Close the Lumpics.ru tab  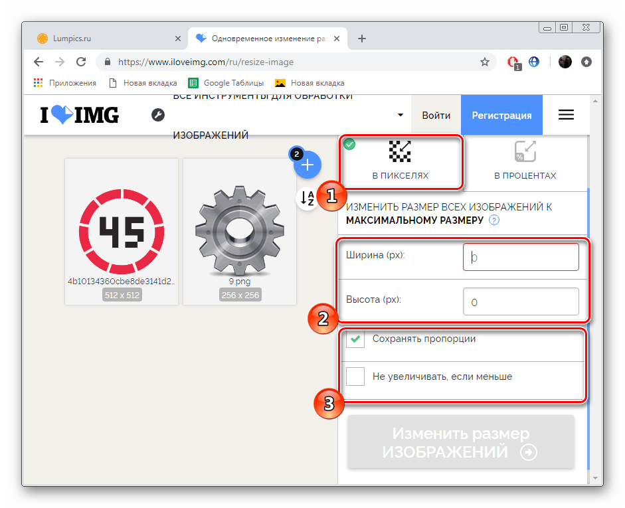[x=178, y=39]
